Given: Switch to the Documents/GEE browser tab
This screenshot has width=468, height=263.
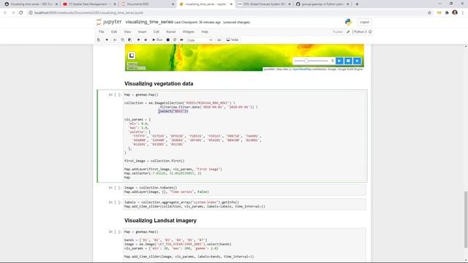Looking at the screenshot, I should pos(147,4).
